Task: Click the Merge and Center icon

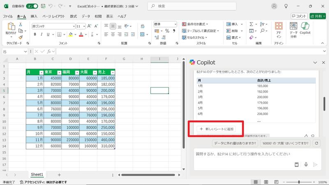Action: (x=142, y=34)
